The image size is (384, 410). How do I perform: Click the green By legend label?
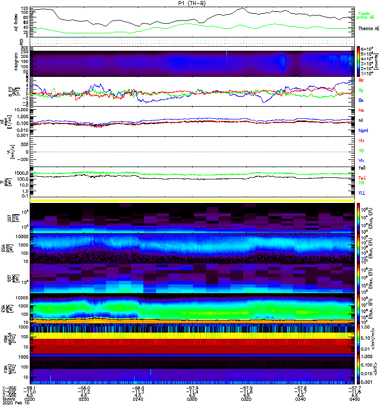(x=361, y=91)
